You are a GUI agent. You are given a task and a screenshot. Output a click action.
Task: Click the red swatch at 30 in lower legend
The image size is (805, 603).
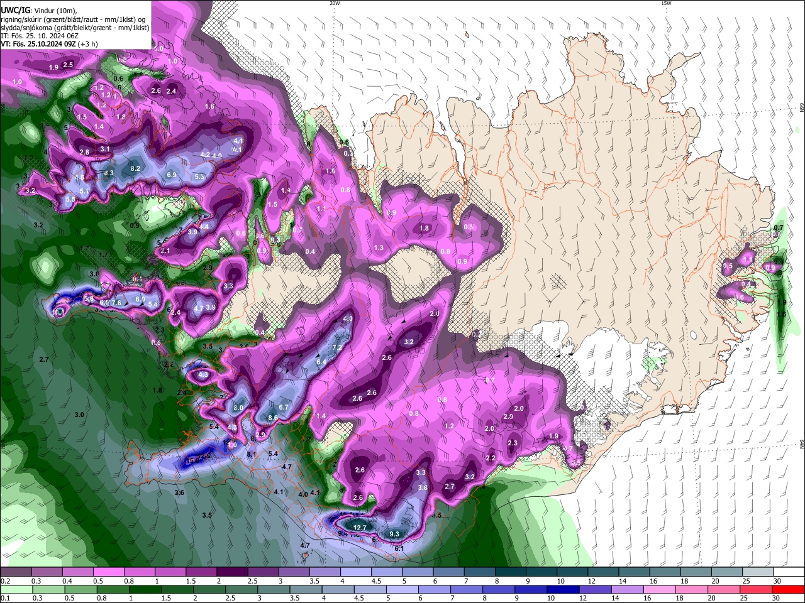(787, 590)
